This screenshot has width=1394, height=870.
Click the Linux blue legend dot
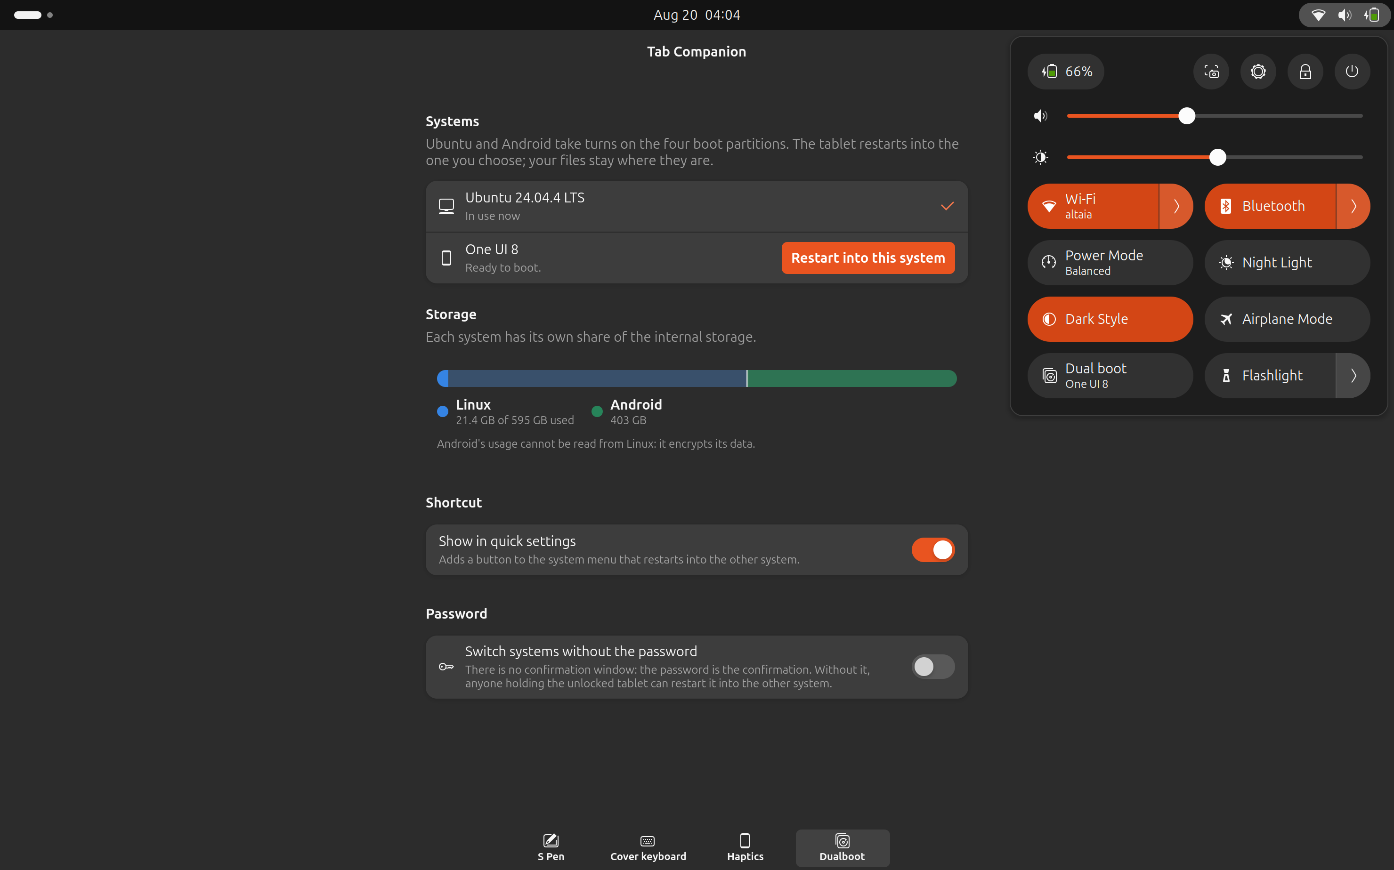pyautogui.click(x=443, y=411)
